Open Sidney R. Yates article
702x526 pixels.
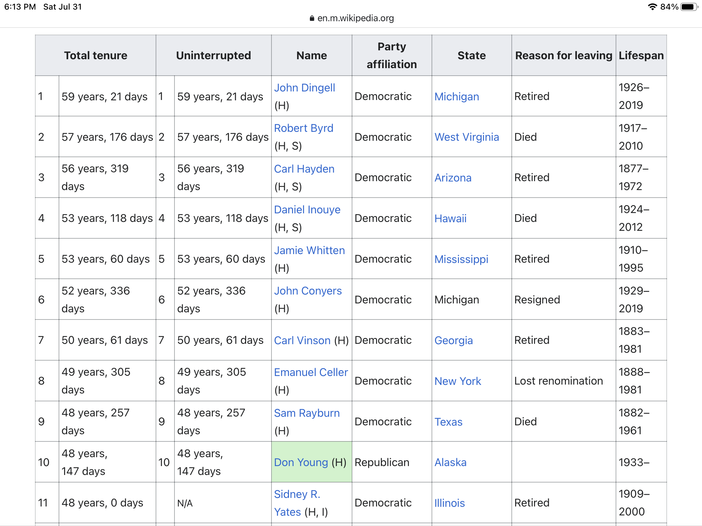[x=297, y=503]
